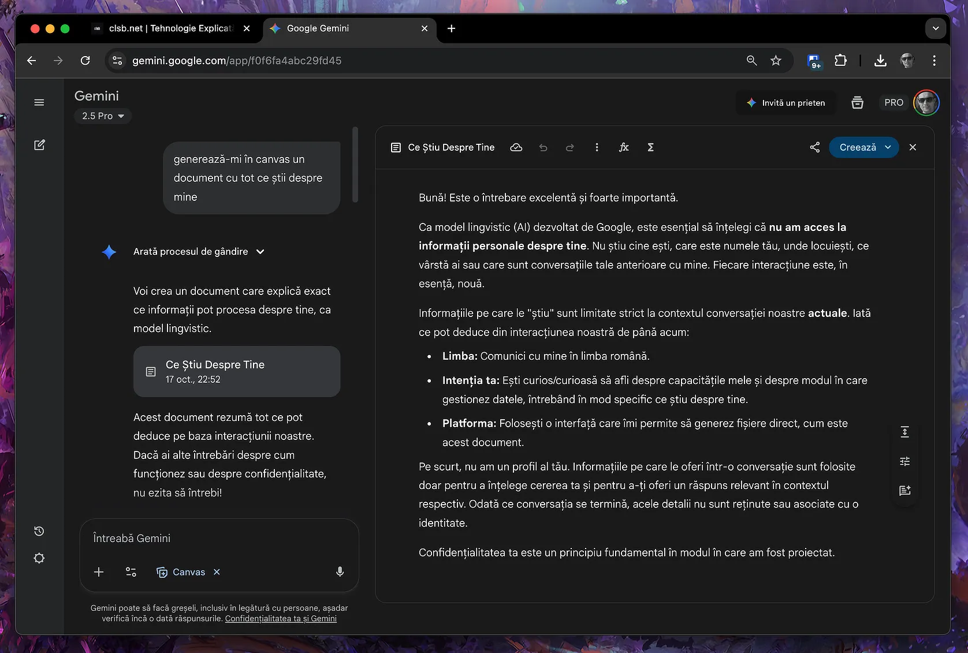Click the microphone icon in the prompt box
This screenshot has height=653, width=968.
(340, 572)
